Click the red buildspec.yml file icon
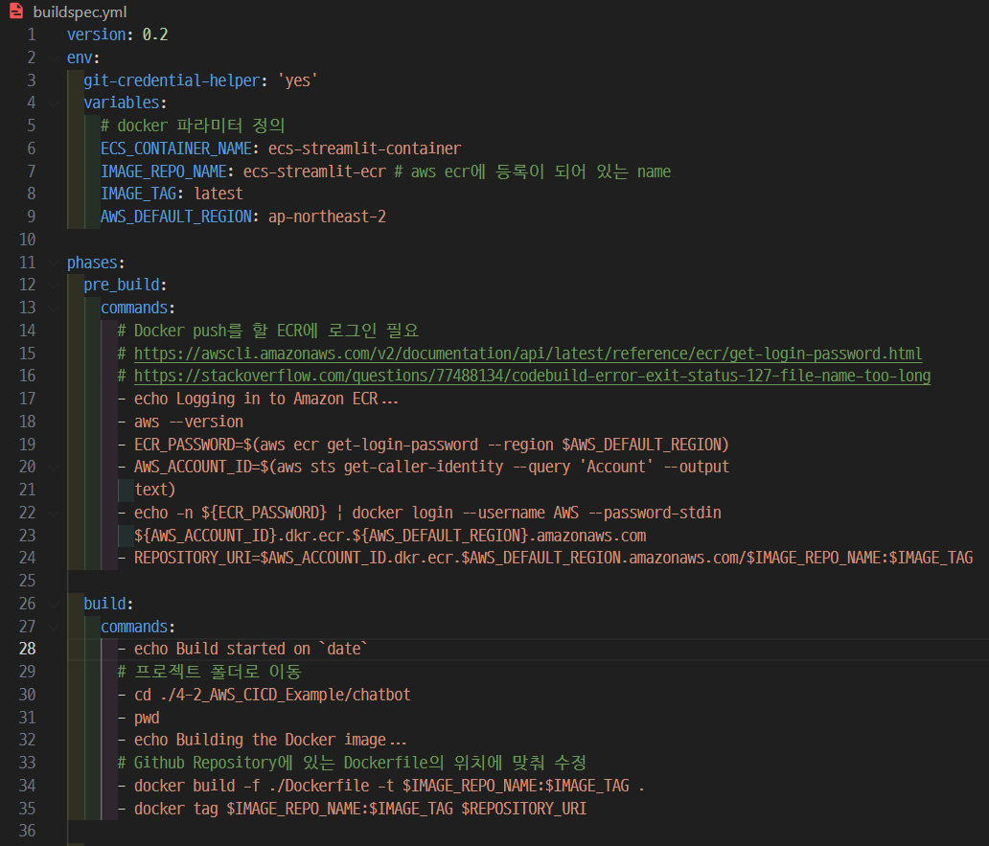989x846 pixels. (x=16, y=11)
